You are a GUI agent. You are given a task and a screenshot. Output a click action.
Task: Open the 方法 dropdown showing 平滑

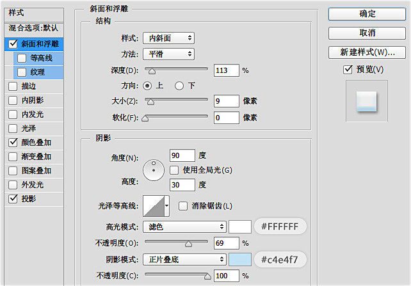(x=168, y=54)
